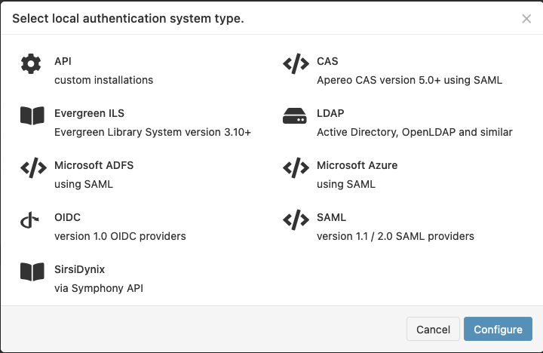543x353 pixels.
Task: Click the code icon beside Microsoft Azure
Action: [x=295, y=167]
